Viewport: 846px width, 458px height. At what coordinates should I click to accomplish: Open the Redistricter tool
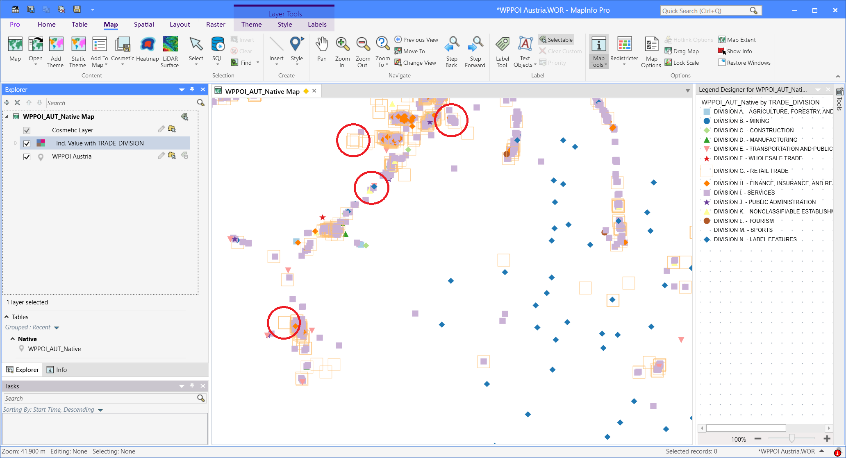coord(624,50)
